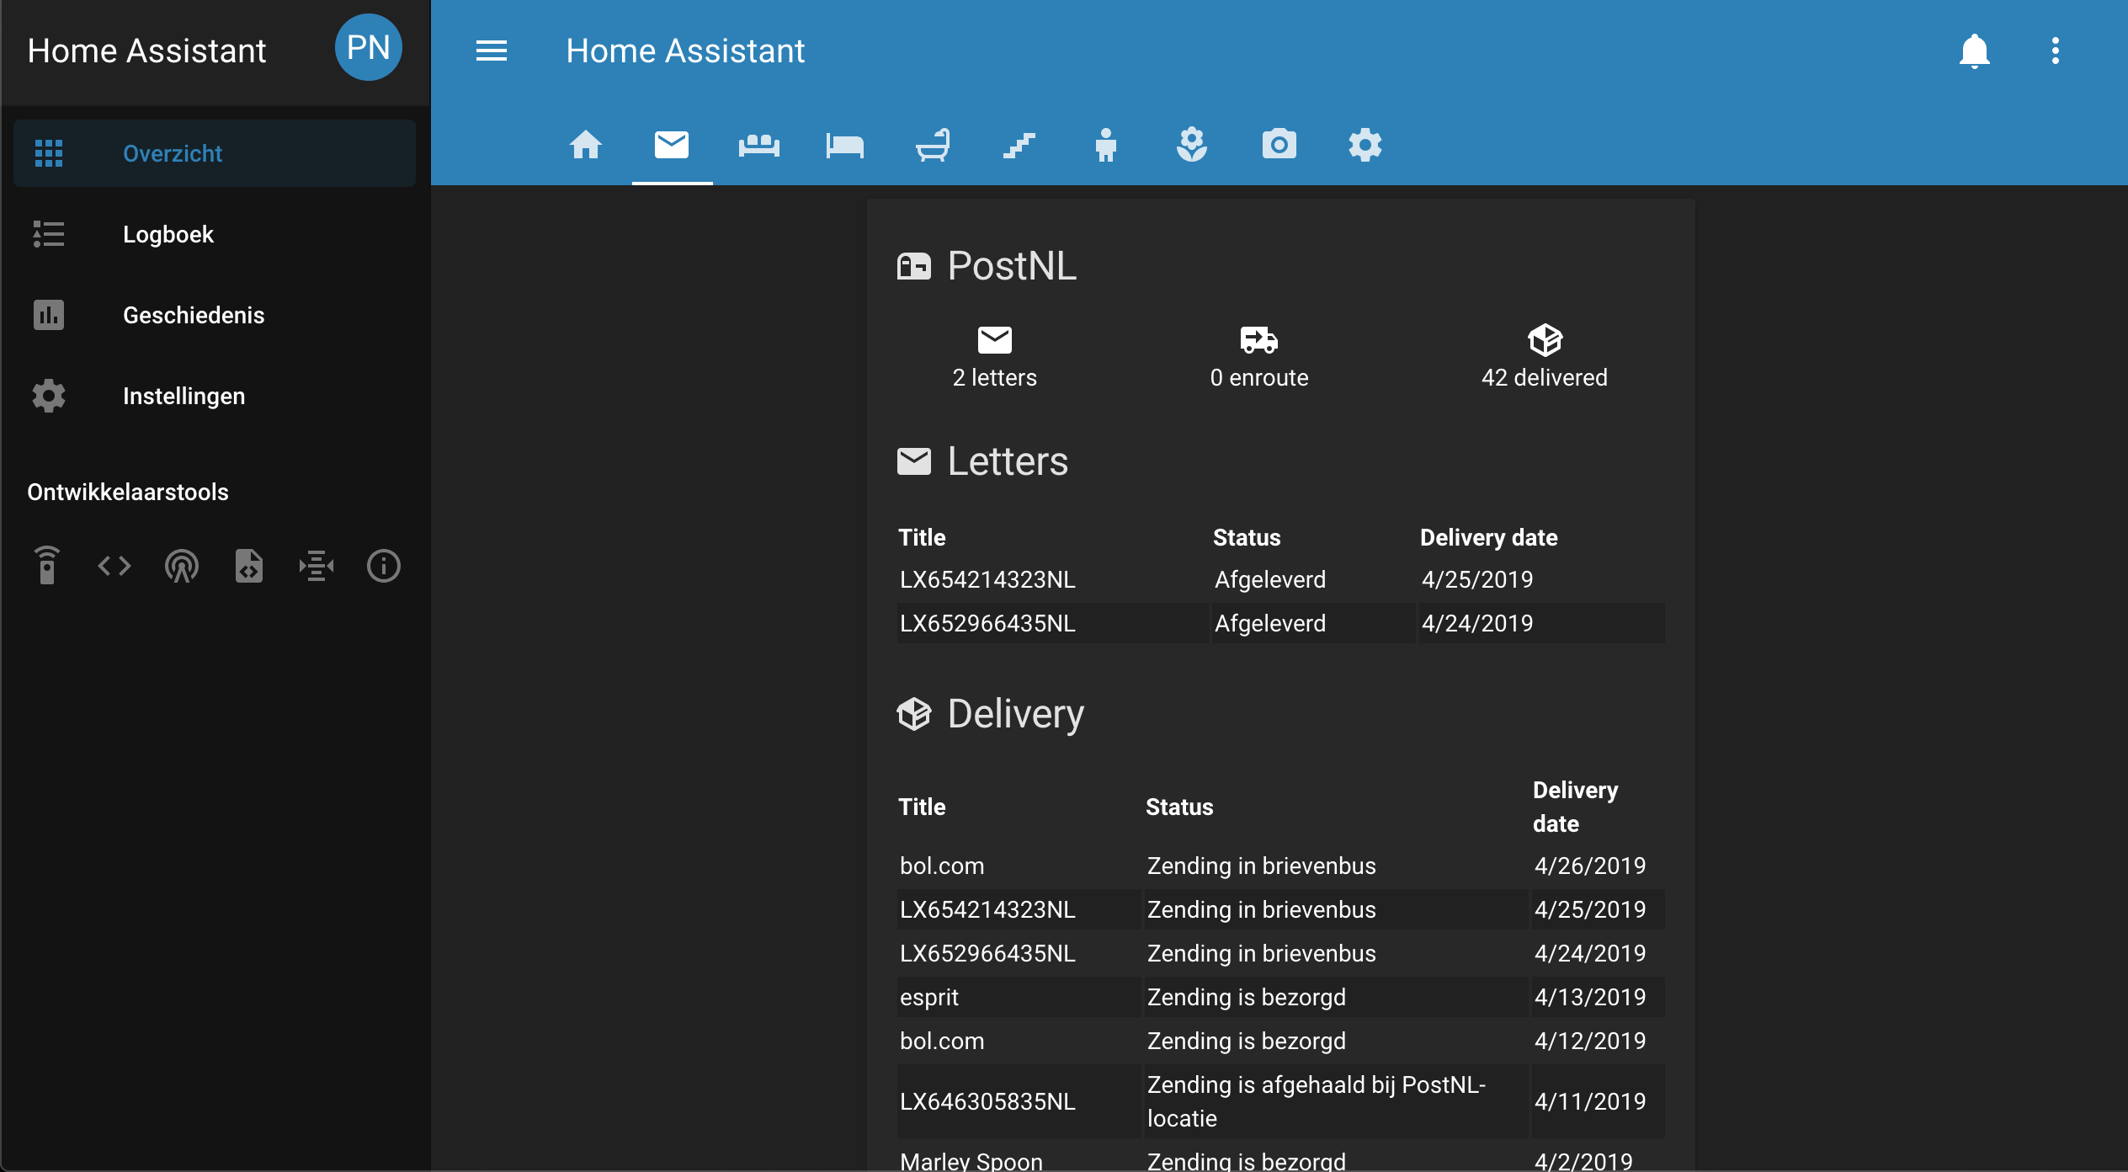The height and width of the screenshot is (1172, 2128).
Task: Click the 0 enroute truck icon
Action: coord(1259,340)
